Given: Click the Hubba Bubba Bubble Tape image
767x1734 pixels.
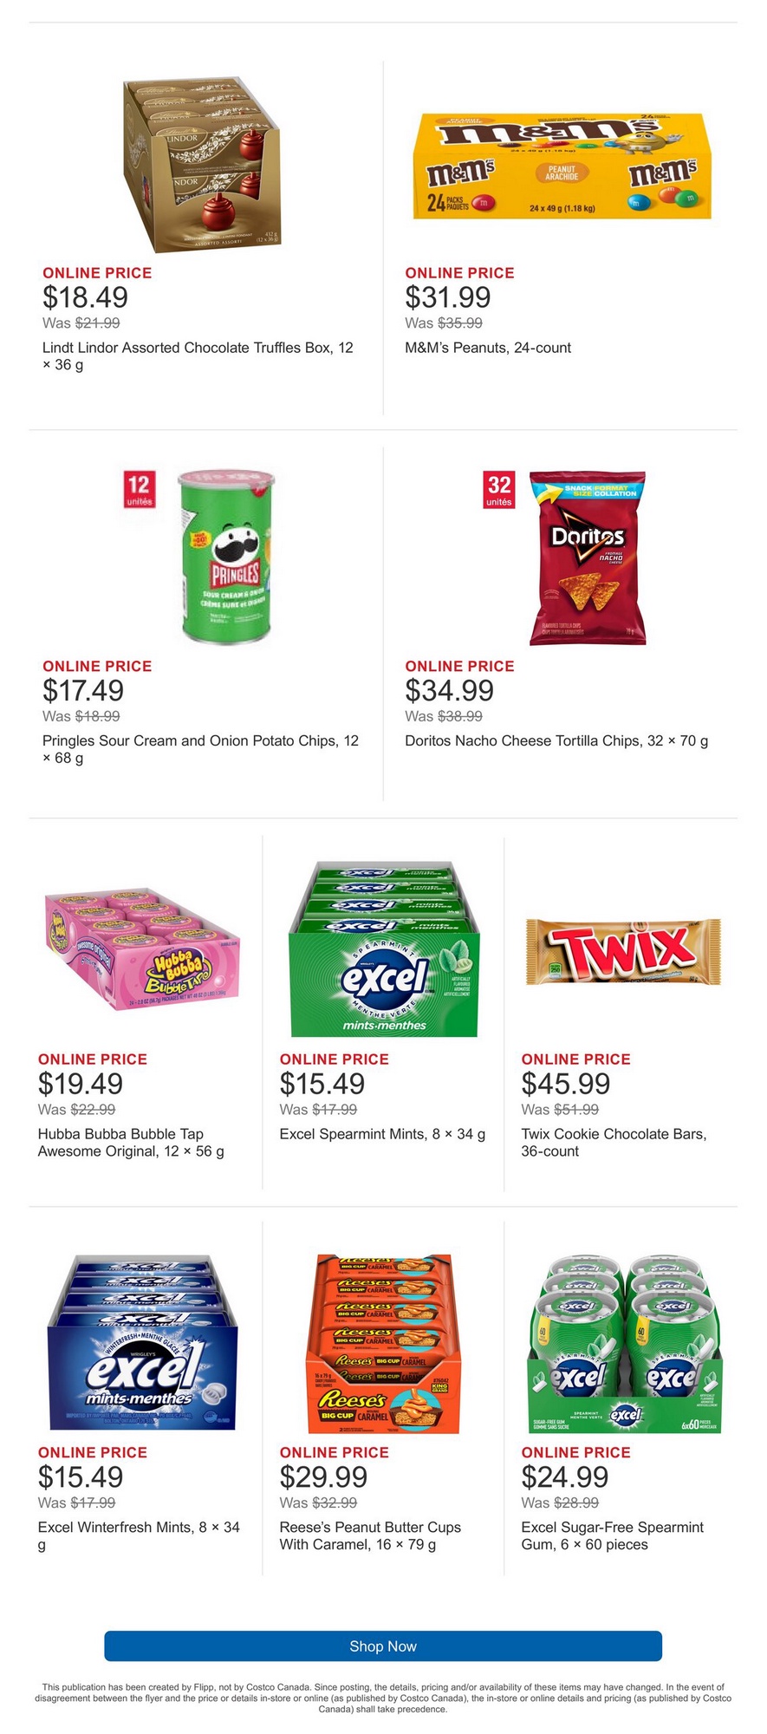Looking at the screenshot, I should (x=142, y=948).
